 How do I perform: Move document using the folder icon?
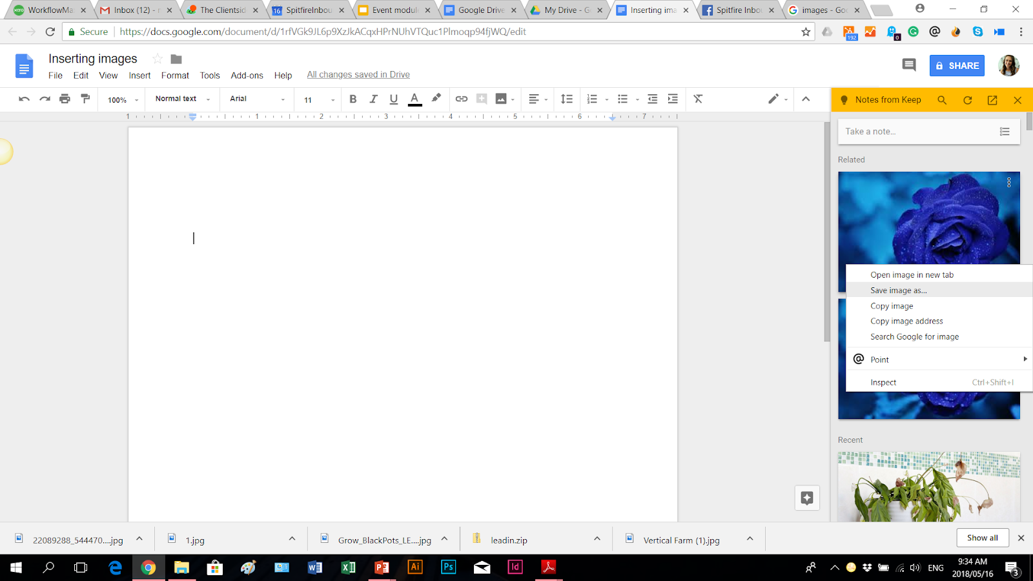tap(176, 59)
